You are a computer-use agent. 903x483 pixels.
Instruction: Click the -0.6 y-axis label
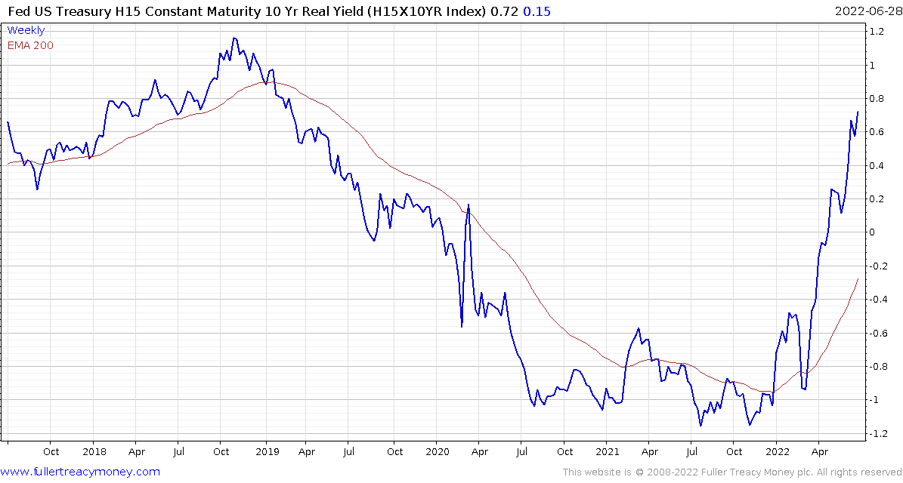(878, 333)
